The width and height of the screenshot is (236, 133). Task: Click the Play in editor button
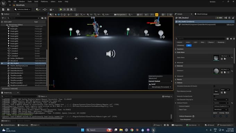click(x=61, y=9)
